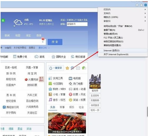This screenshot has width=148, height=136.
Task: Expand the 展开(24) hot searches list
Action: (x=44, y=48)
